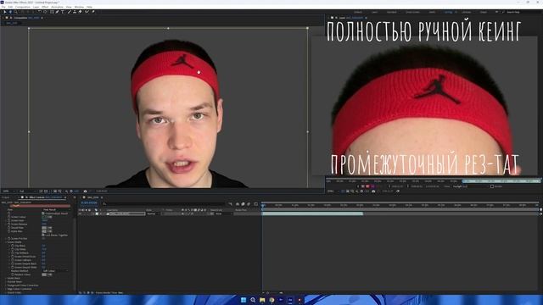Open the Window menu
The image size is (543, 305).
pyautogui.click(x=79, y=7)
